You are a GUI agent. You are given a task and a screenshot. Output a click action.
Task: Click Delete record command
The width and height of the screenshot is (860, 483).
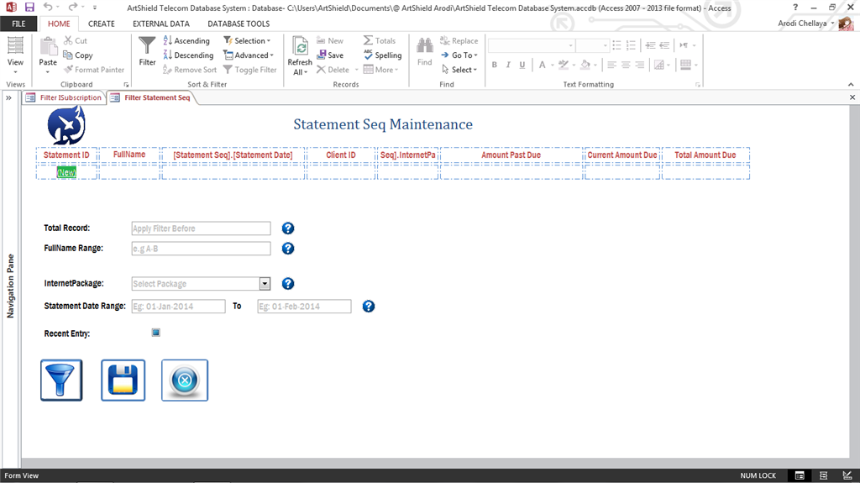coord(333,70)
